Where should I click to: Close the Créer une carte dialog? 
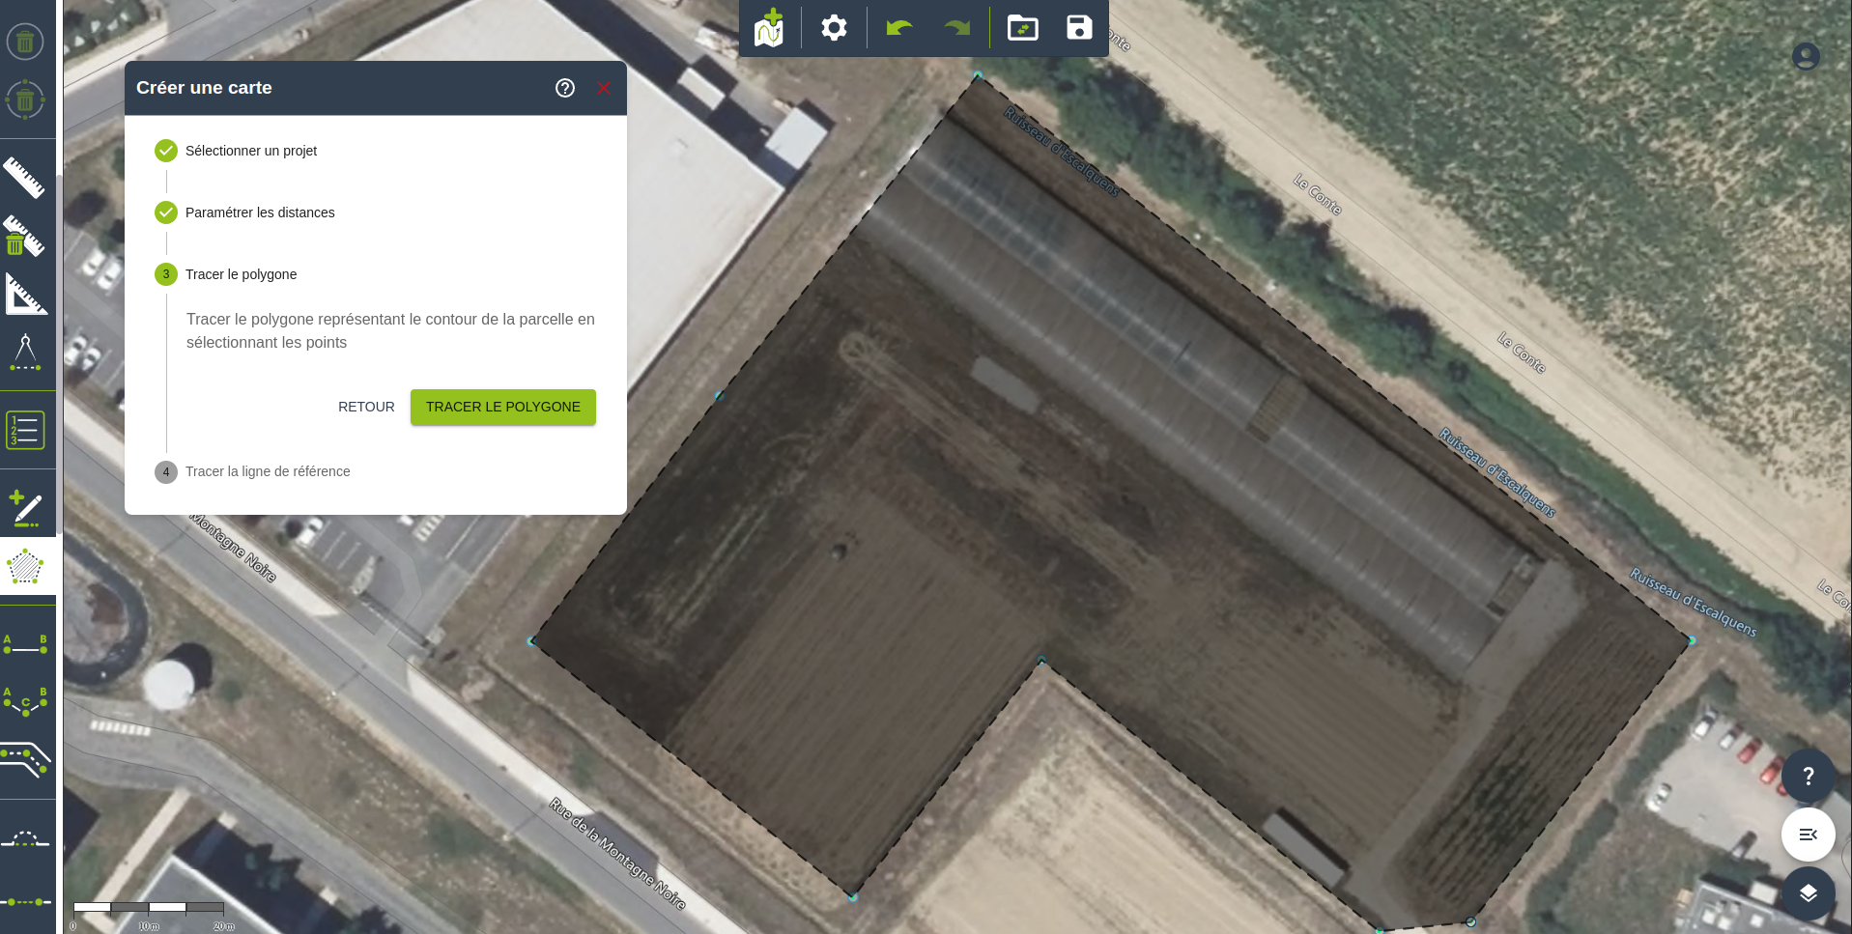pyautogui.click(x=604, y=88)
